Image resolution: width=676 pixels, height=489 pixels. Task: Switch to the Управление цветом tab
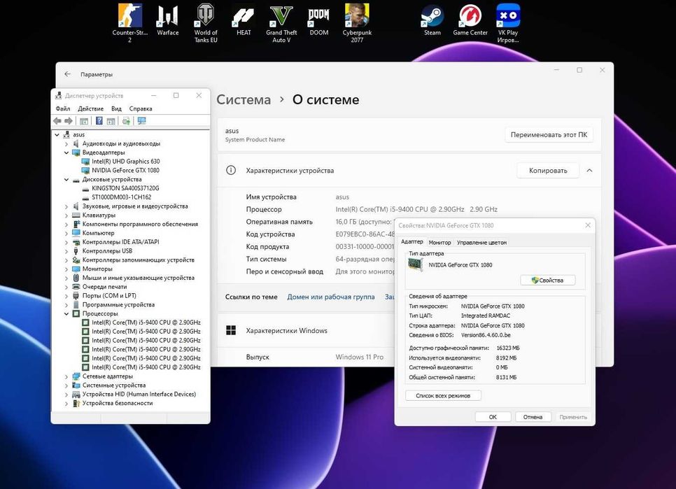[x=481, y=243]
